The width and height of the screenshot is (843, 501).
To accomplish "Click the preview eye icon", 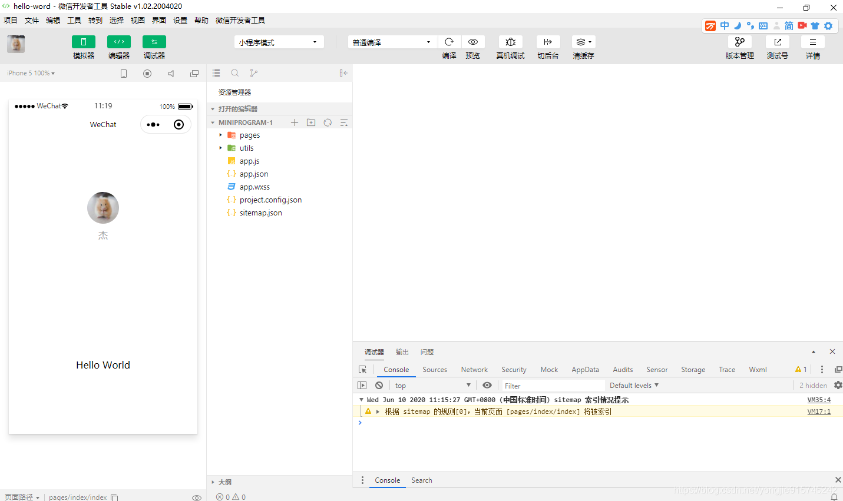I will [473, 42].
